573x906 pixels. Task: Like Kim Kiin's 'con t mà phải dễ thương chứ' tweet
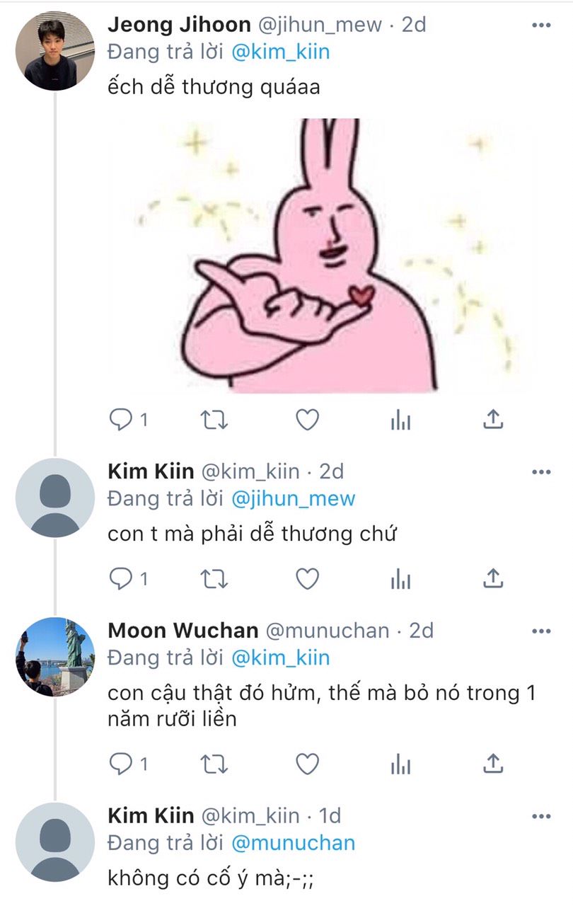(307, 580)
